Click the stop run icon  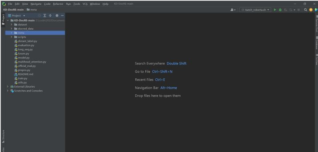point(298,10)
